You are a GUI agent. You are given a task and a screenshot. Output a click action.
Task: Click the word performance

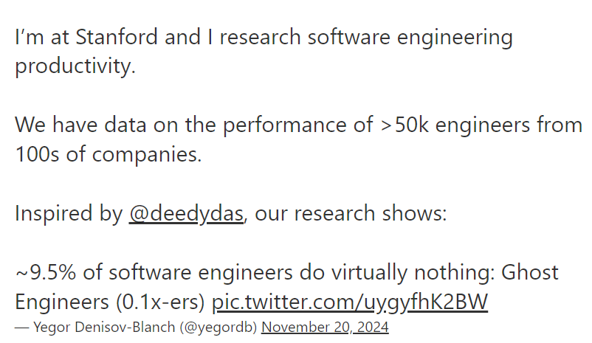pyautogui.click(x=281, y=125)
